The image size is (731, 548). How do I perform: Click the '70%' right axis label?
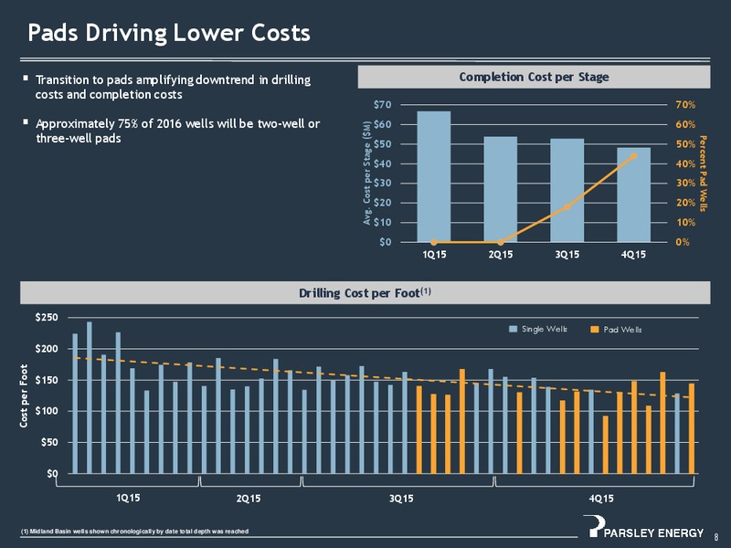point(684,105)
